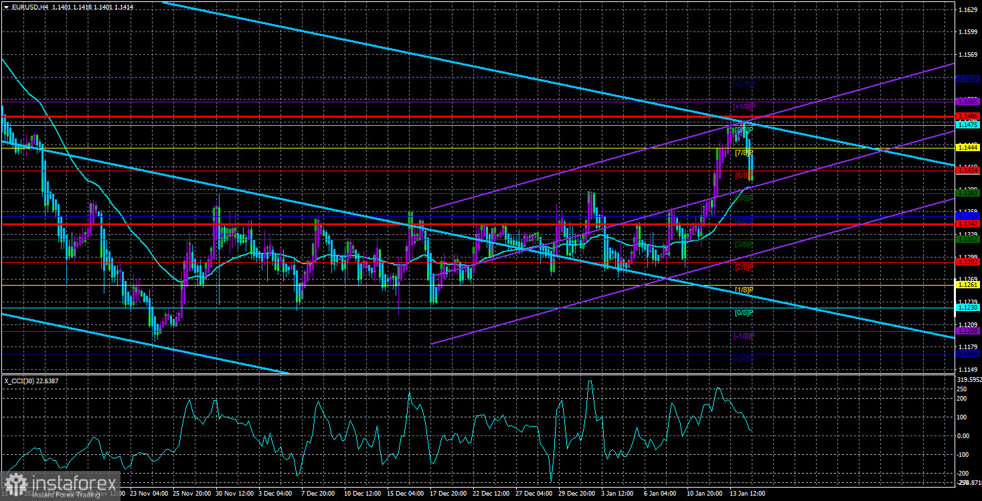982x501 pixels.
Task: Click the 1.1599 price axis label
Action: [967, 33]
